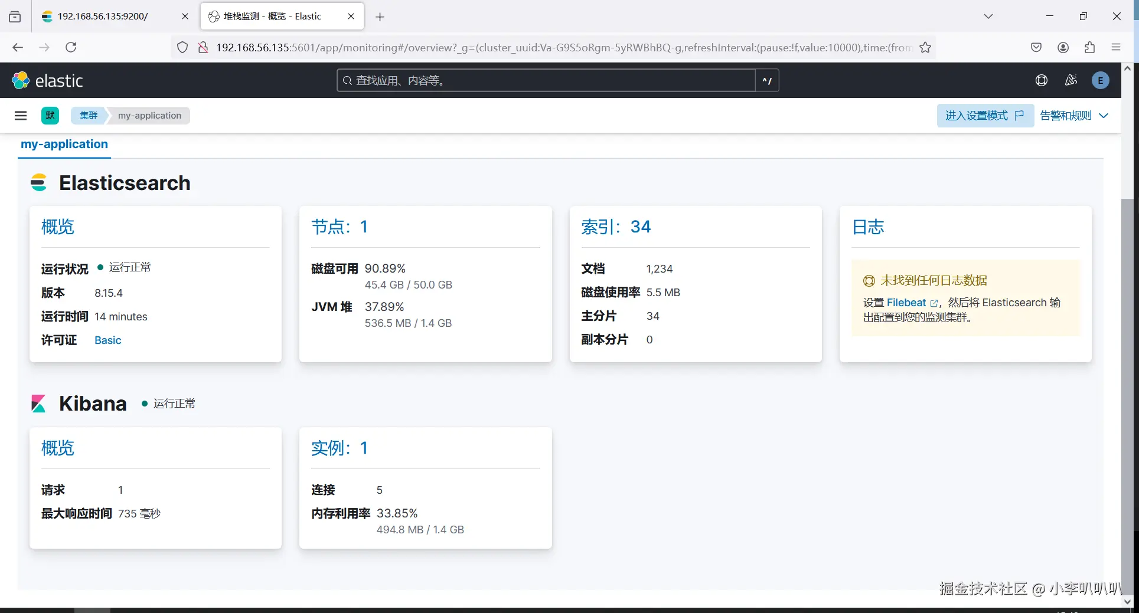Select the 堆栈监测 - 概览 - Elastic tab
1139x613 pixels.
(x=282, y=17)
